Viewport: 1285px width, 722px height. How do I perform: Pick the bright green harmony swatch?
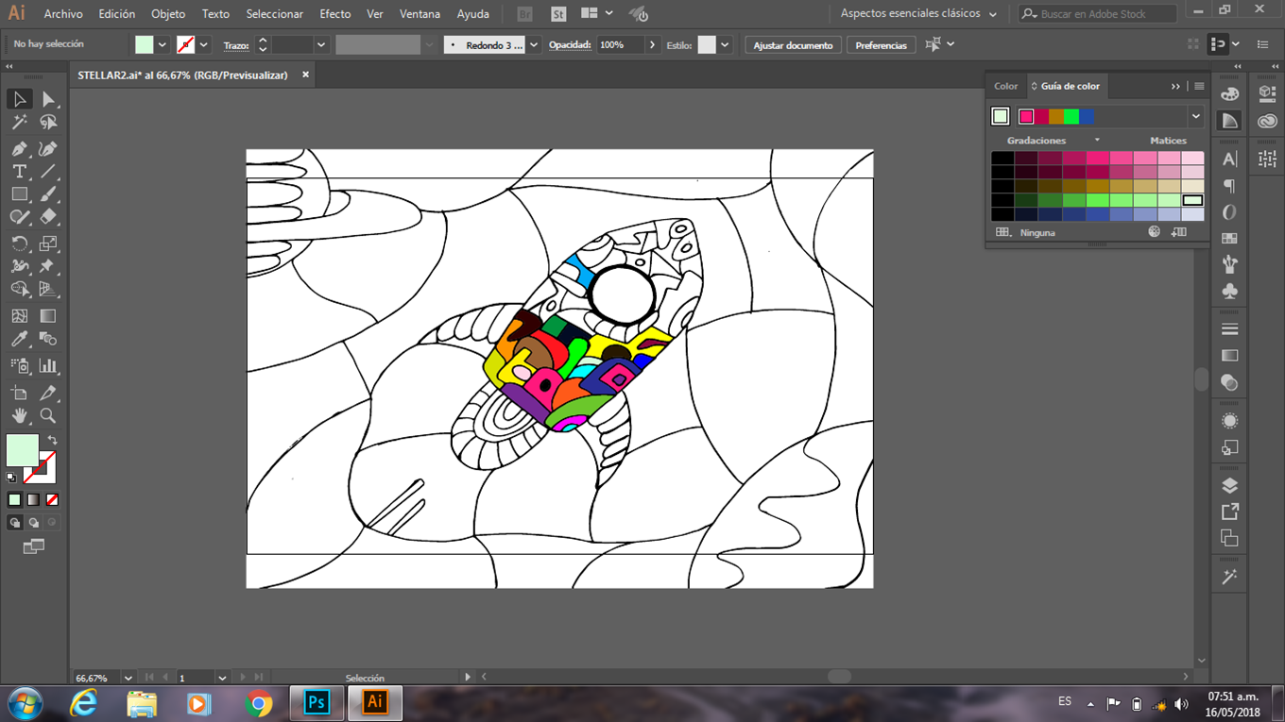[1071, 116]
